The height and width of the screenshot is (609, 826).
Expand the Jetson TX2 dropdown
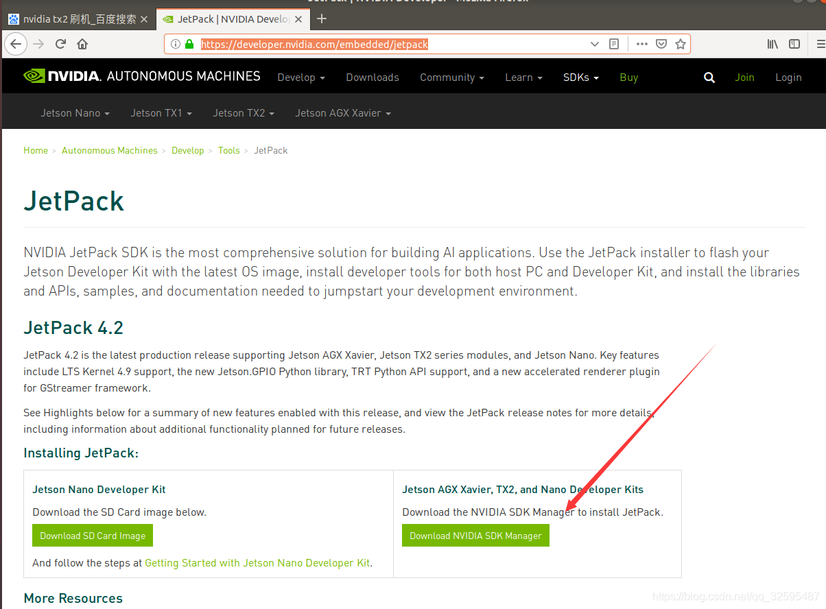tap(244, 113)
